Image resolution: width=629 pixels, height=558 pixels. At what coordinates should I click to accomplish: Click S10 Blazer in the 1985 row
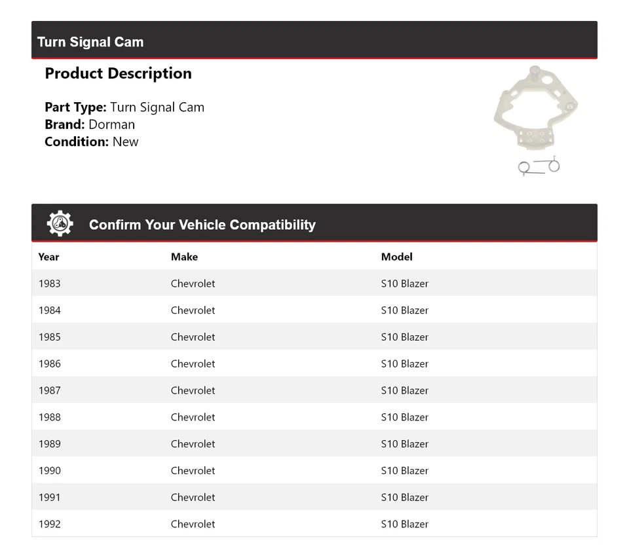click(404, 337)
